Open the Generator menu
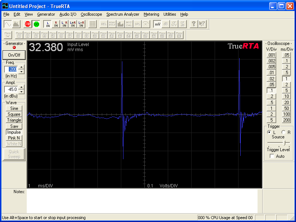 pyautogui.click(x=46, y=14)
